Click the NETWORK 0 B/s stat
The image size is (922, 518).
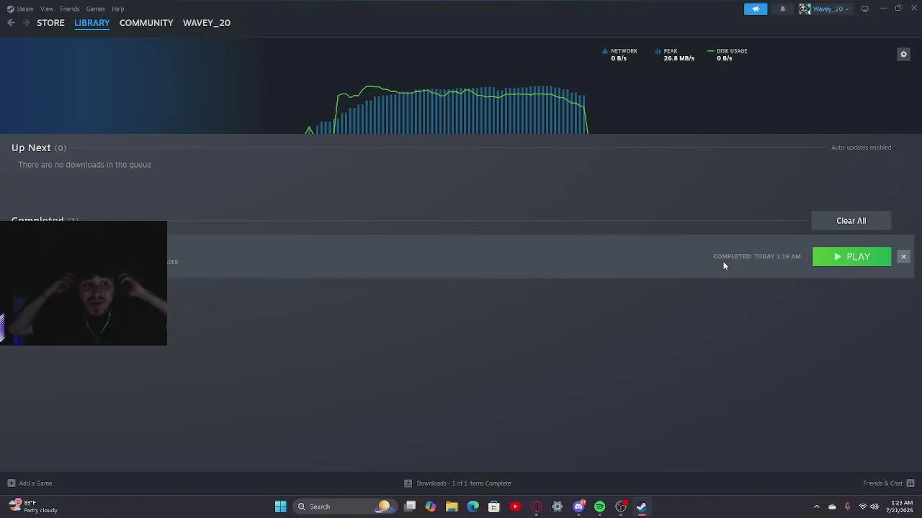[620, 55]
